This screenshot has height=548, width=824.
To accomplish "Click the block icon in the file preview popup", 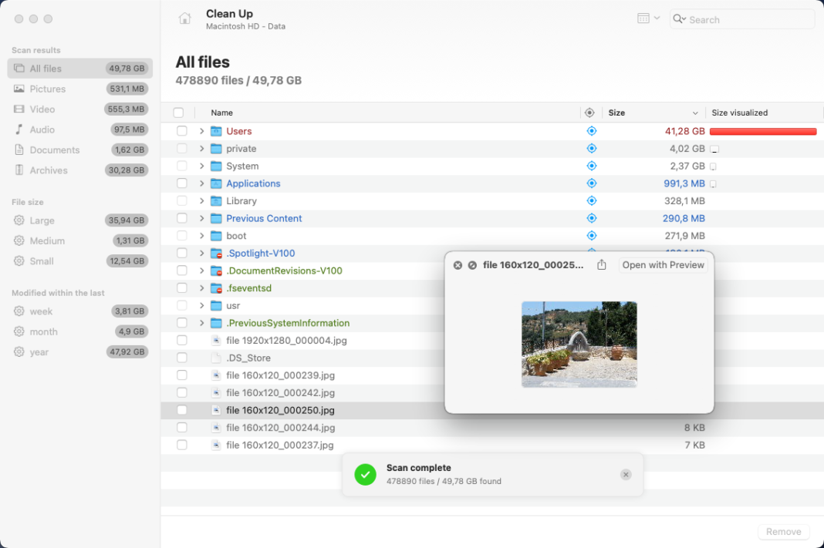I will click(x=472, y=264).
